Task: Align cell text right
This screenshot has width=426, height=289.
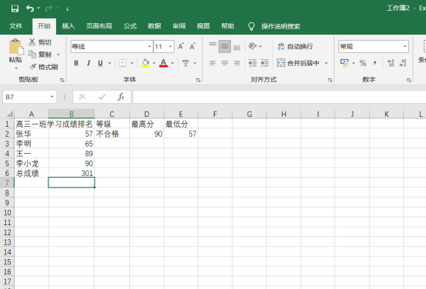Action: tap(237, 63)
